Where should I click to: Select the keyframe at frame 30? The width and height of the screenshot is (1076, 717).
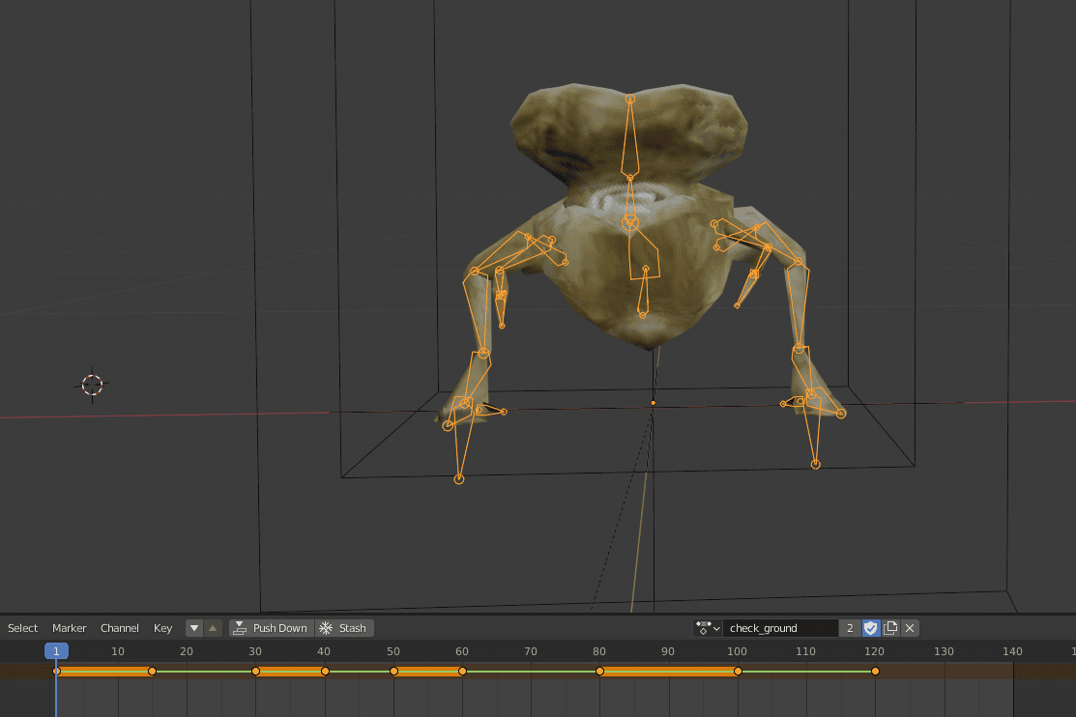(255, 671)
